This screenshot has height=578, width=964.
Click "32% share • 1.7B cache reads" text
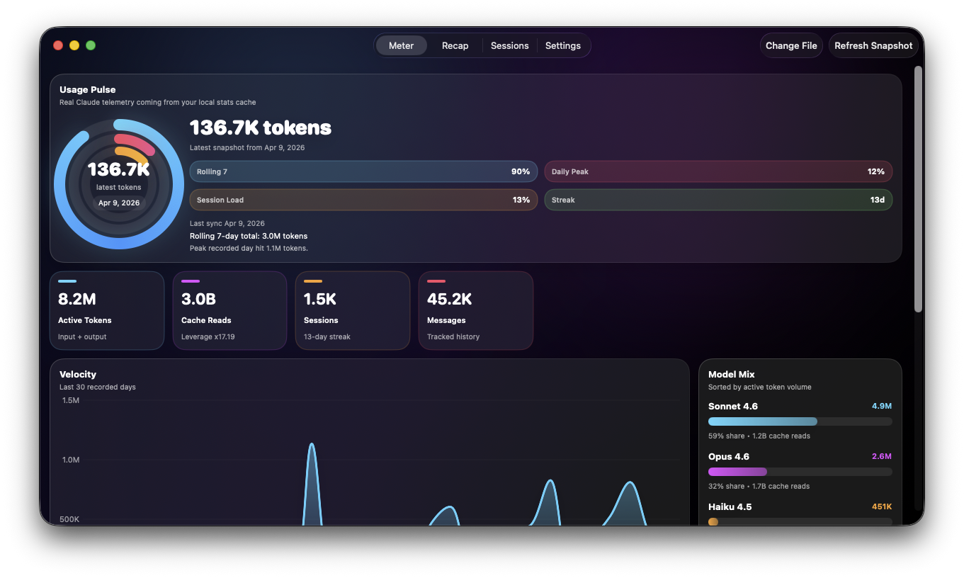pos(759,487)
